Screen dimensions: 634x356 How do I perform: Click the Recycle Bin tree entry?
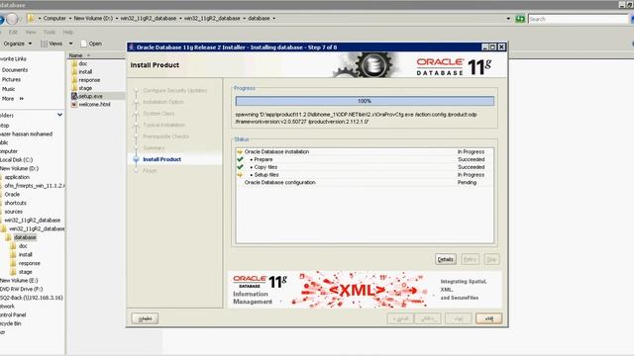(x=11, y=323)
